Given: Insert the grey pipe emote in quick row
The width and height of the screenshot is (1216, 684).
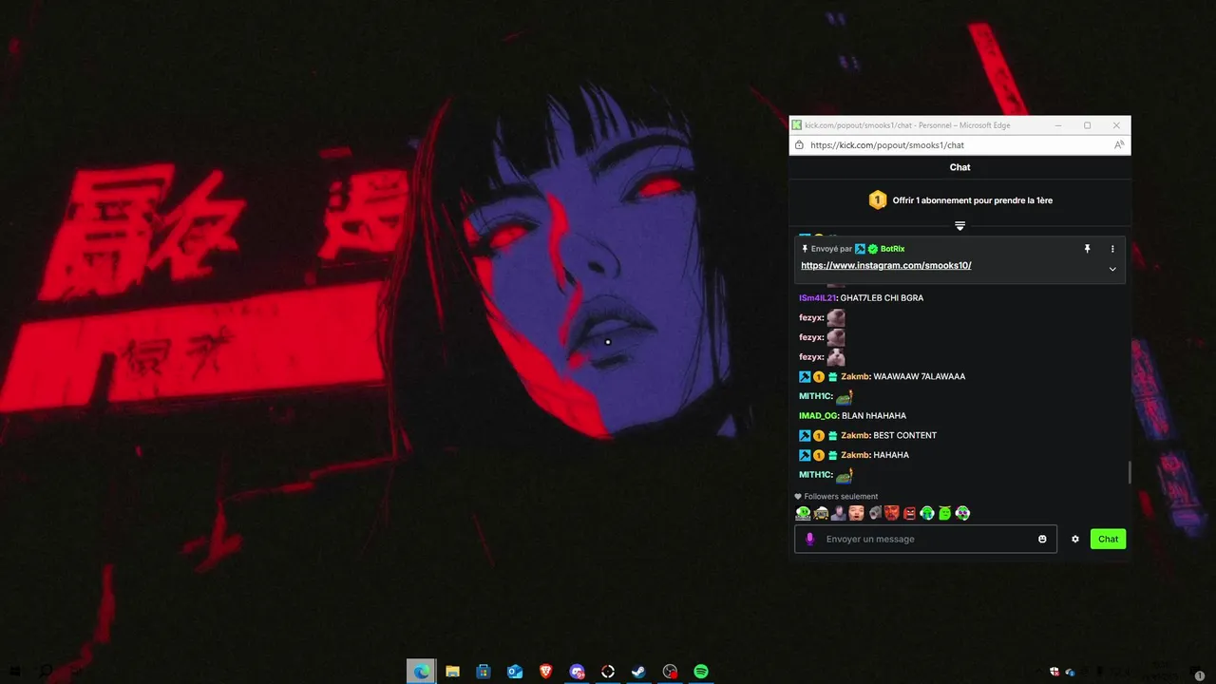Looking at the screenshot, I should [875, 513].
